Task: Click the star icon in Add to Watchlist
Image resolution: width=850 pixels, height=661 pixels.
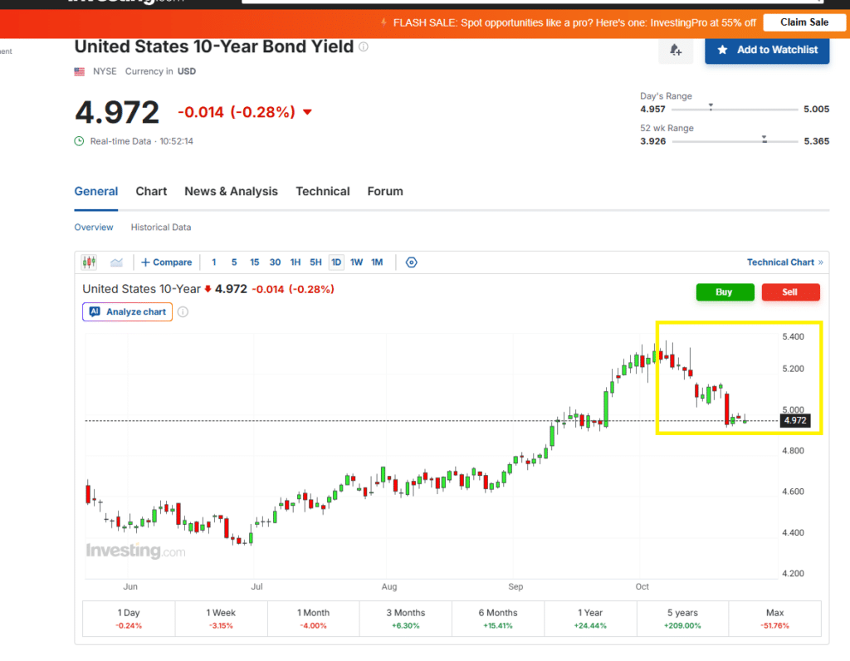Action: click(722, 50)
